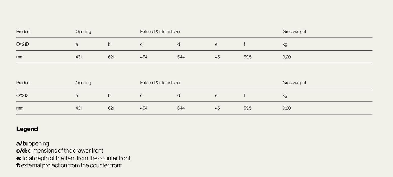The image size is (393, 177).
Task: Select the 59,5 value in the QX21D table
Action: [247, 57]
